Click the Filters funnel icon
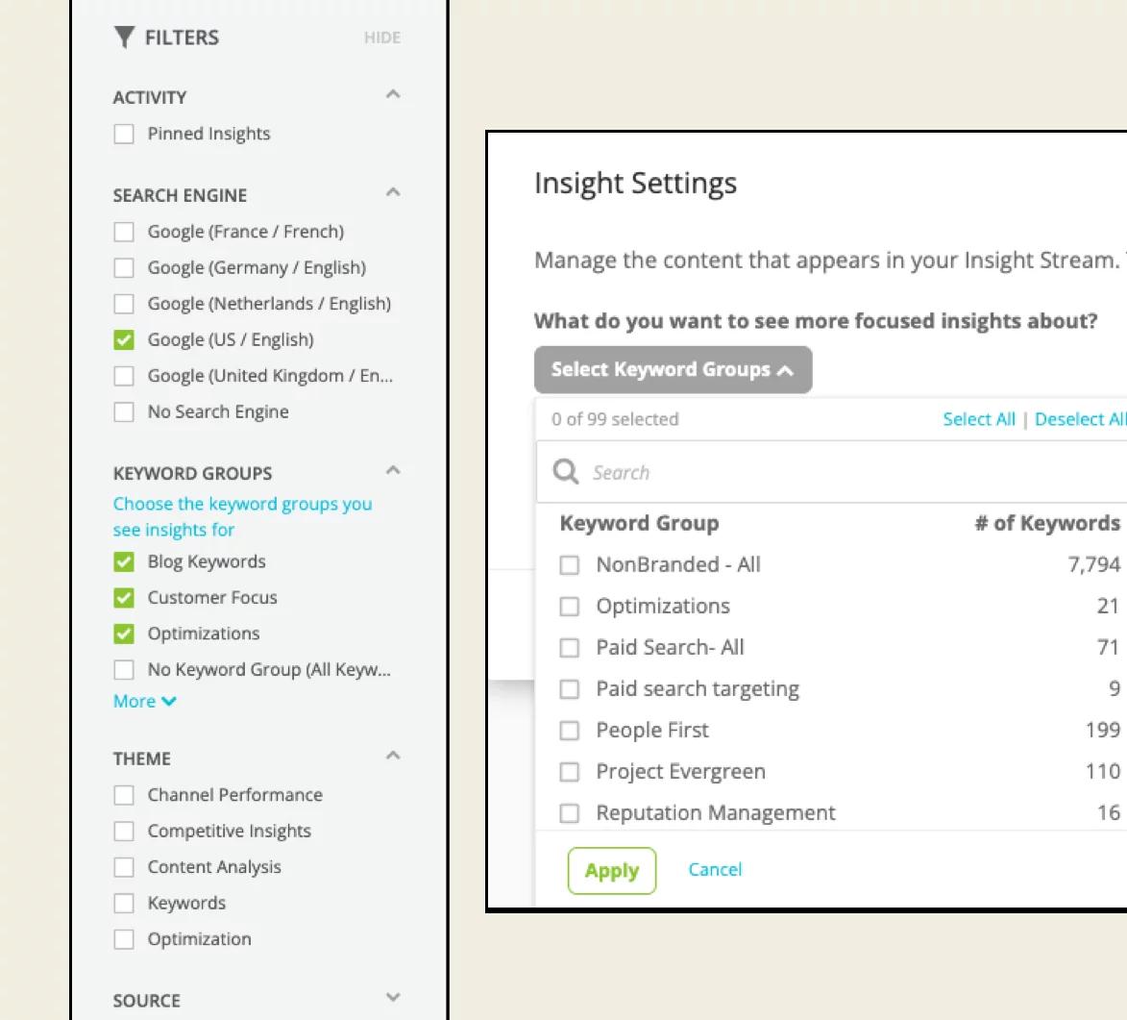Screen dimensions: 1127x1020 [124, 37]
